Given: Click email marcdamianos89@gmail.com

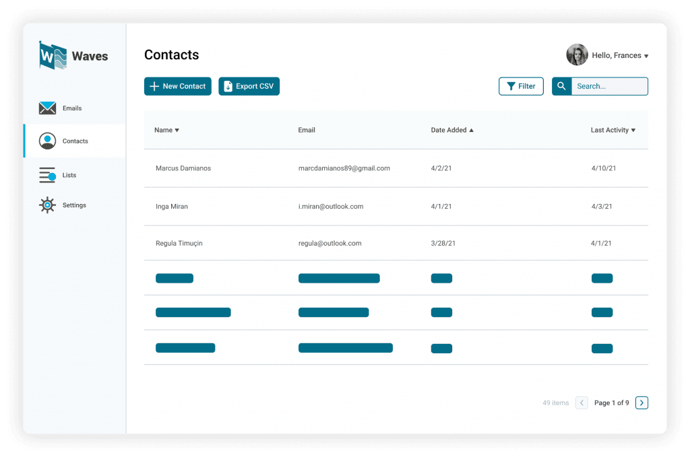Looking at the screenshot, I should coord(344,168).
